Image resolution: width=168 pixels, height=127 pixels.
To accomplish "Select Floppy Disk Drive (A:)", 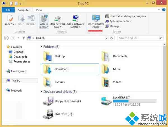I will [x=62, y=101].
